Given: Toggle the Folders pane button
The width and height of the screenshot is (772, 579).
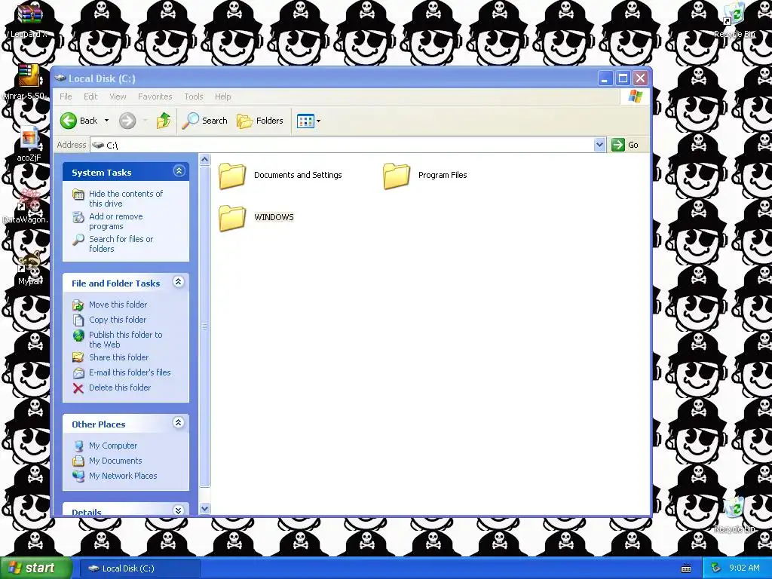Looking at the screenshot, I should click(260, 121).
